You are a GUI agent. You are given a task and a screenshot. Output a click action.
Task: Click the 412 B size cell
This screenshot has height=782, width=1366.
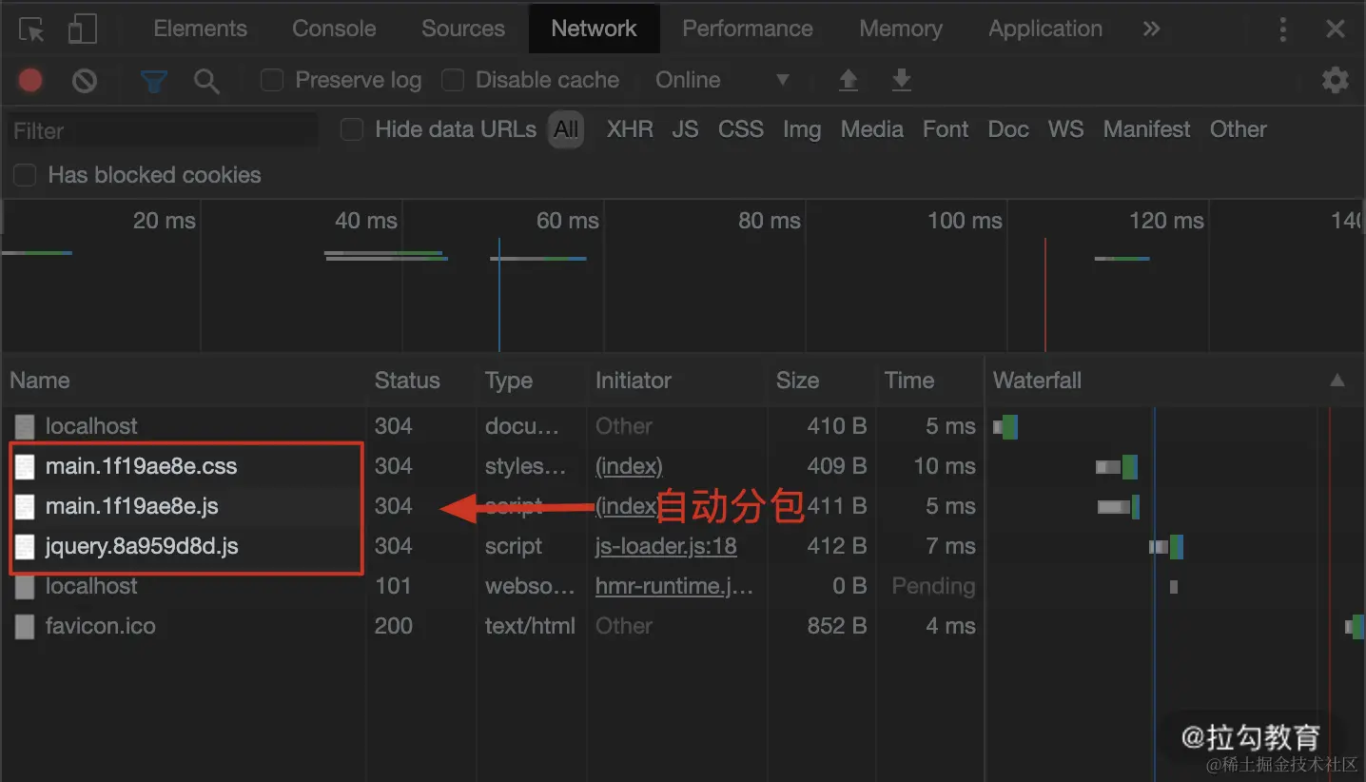[836, 546]
